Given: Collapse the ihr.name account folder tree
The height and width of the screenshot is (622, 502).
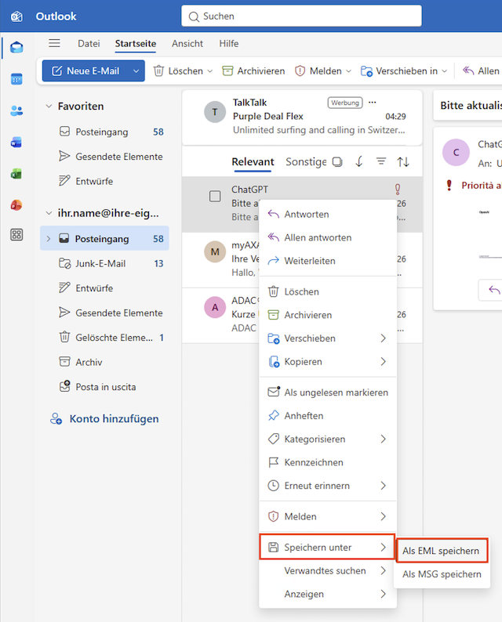Looking at the screenshot, I should (x=49, y=213).
